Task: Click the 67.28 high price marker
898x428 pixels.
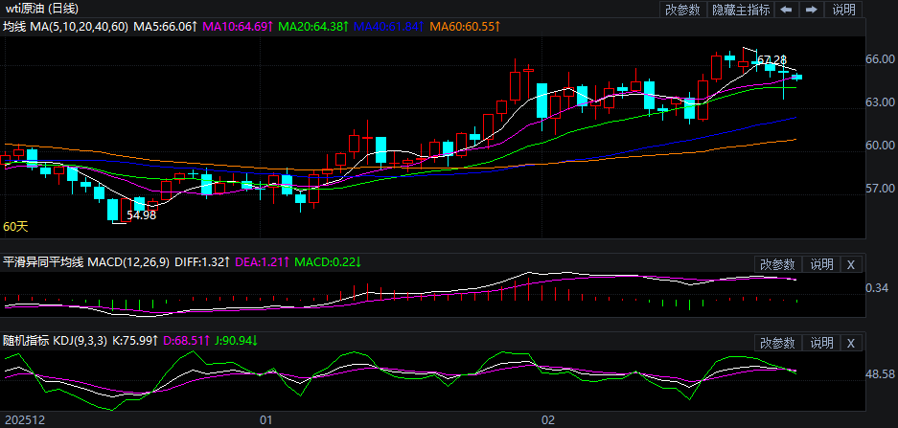Action: tap(771, 60)
